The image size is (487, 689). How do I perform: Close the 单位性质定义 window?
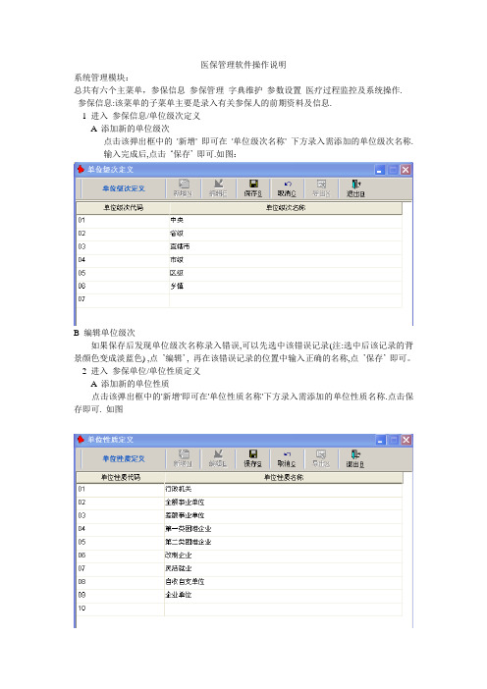pyautogui.click(x=406, y=440)
